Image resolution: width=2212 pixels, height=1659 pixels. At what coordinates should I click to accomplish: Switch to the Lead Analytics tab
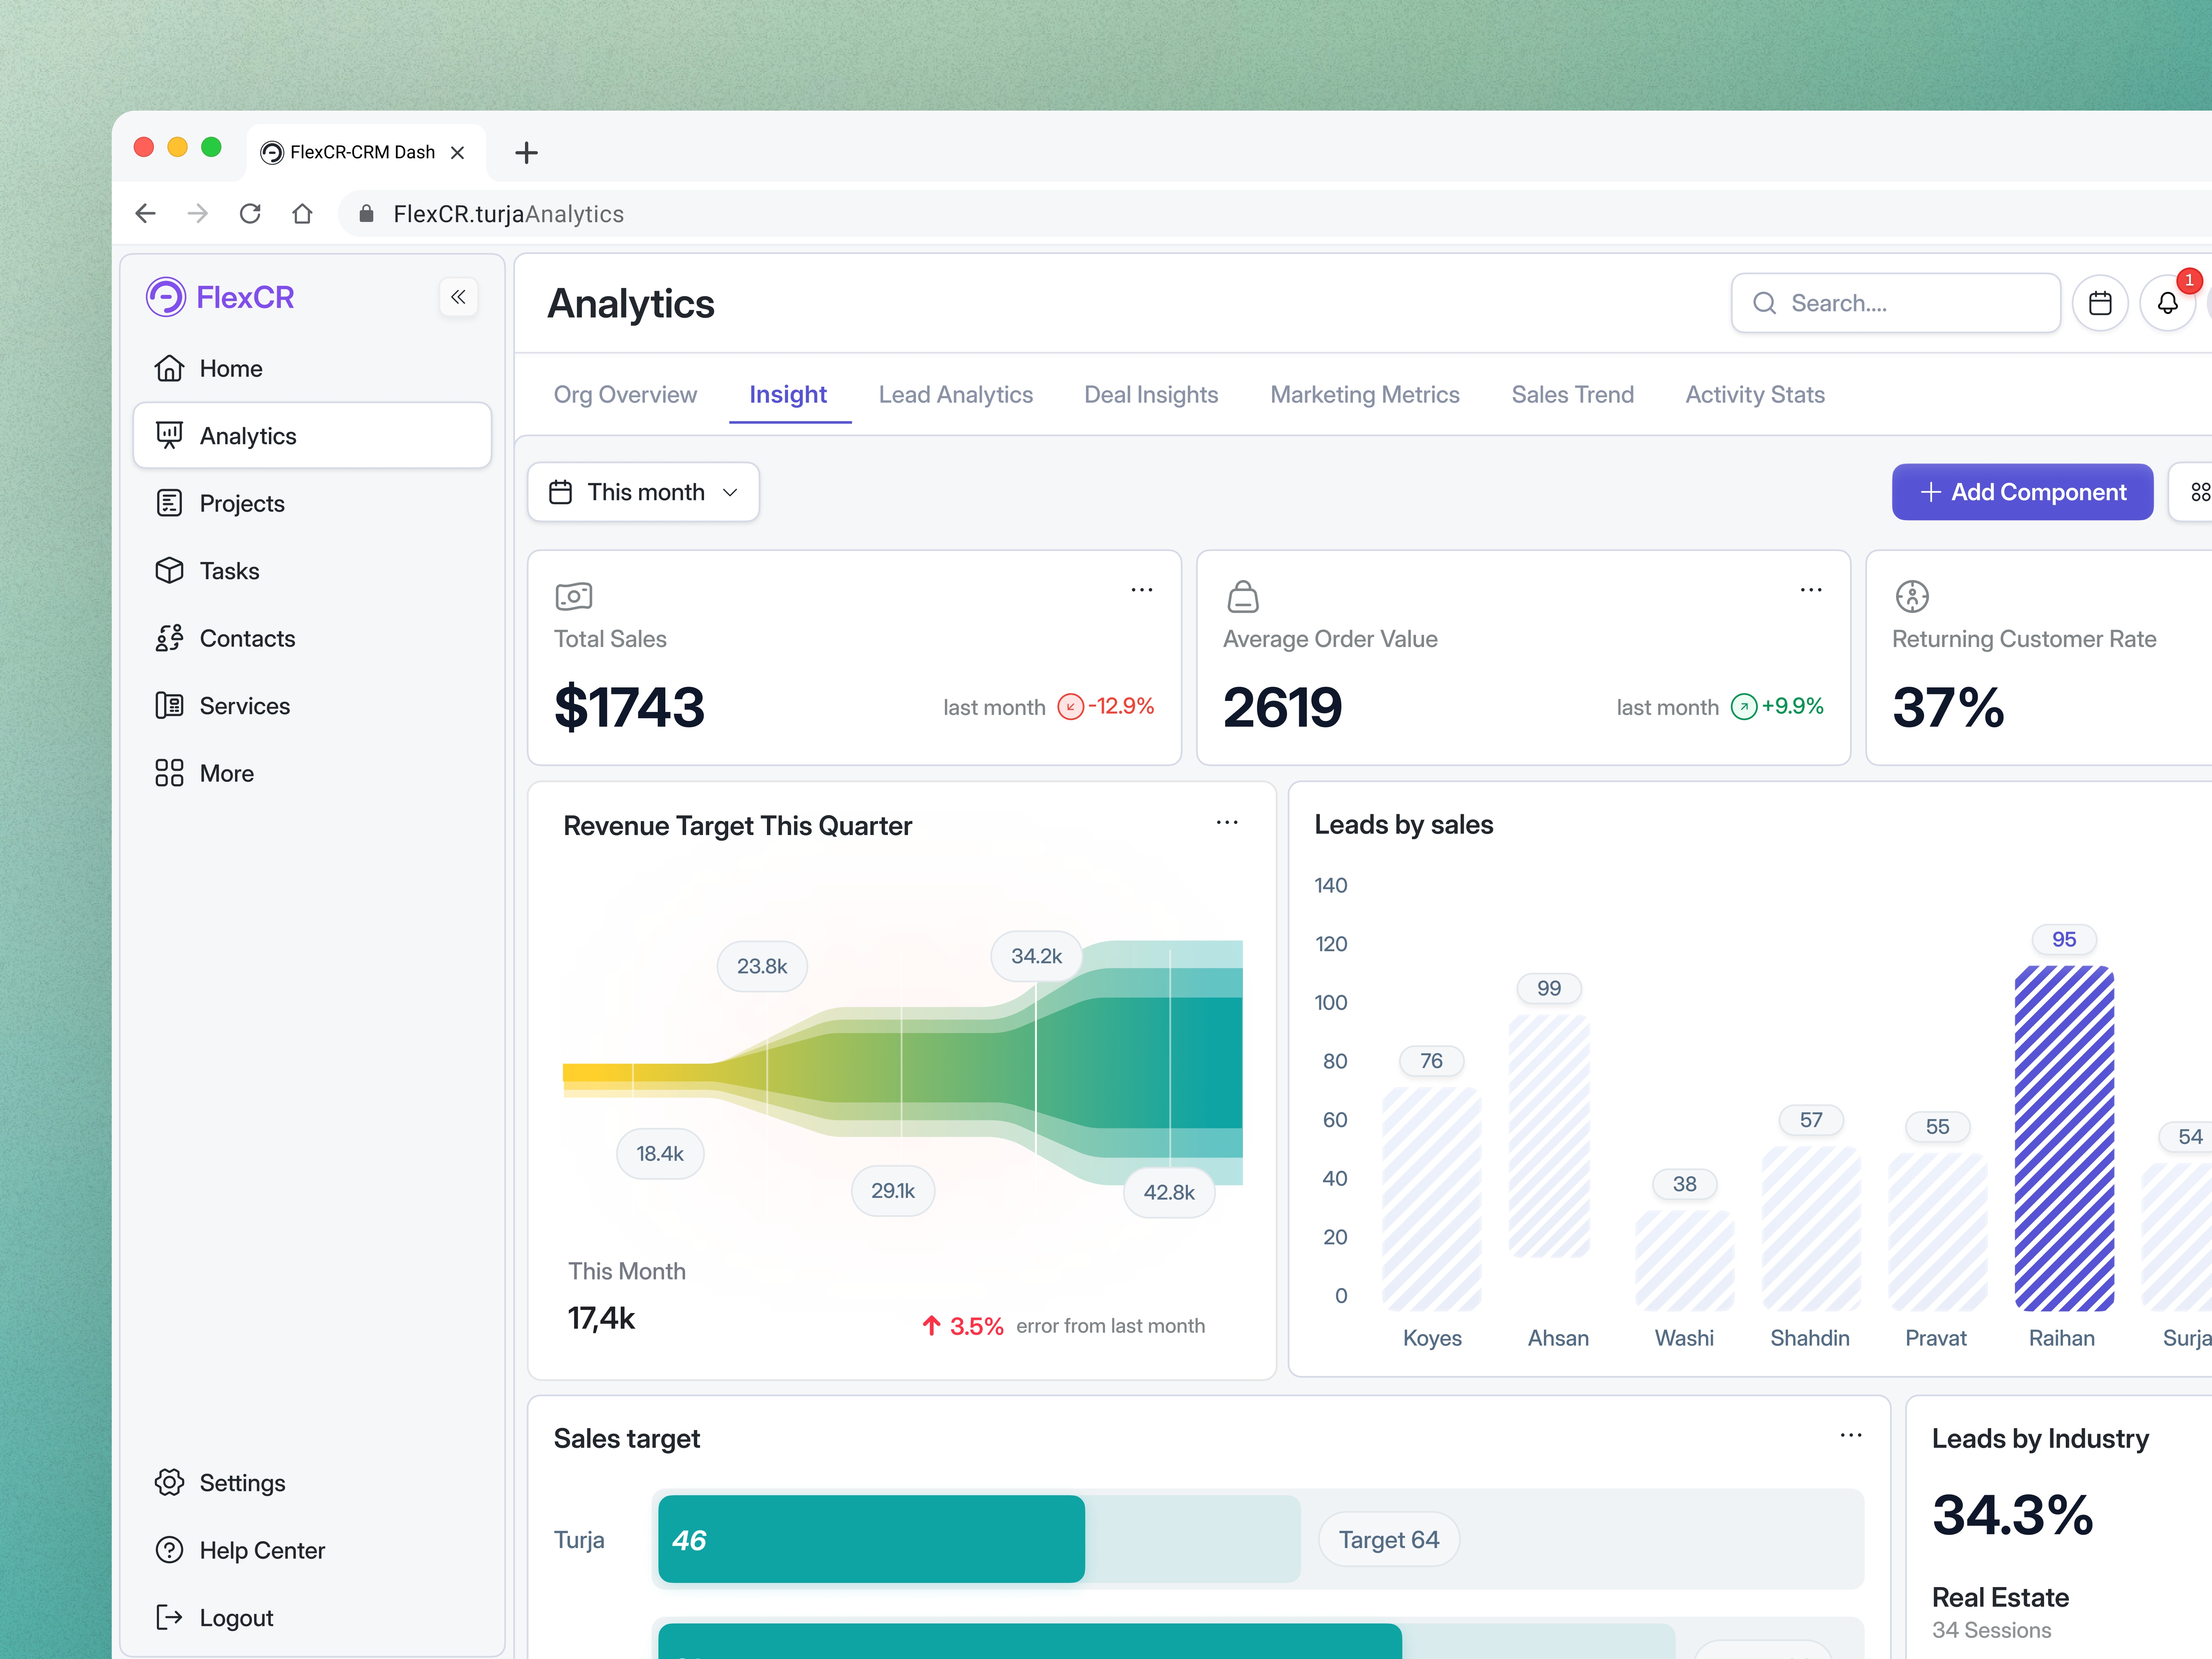[956, 394]
